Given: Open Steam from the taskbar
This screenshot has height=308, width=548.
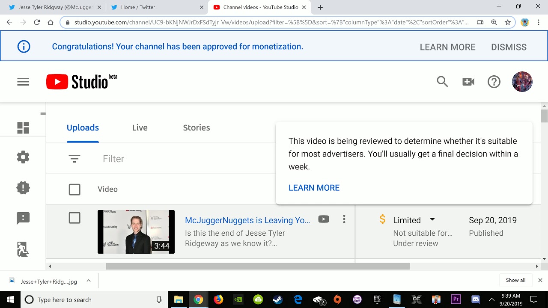Looking at the screenshot, I should click(278, 299).
